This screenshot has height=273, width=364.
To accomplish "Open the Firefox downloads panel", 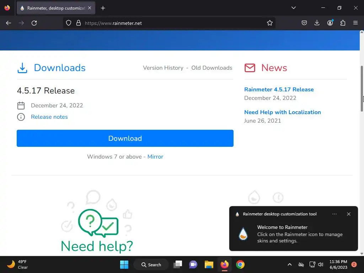I will [x=317, y=23].
